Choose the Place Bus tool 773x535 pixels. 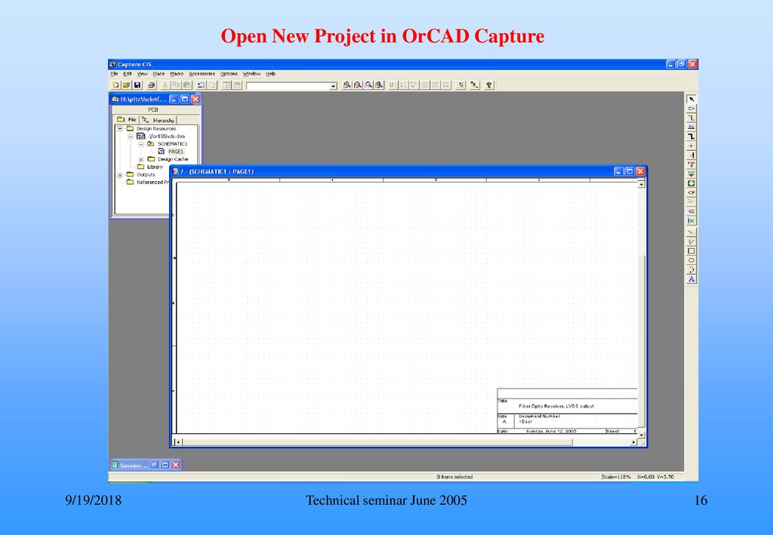click(691, 136)
